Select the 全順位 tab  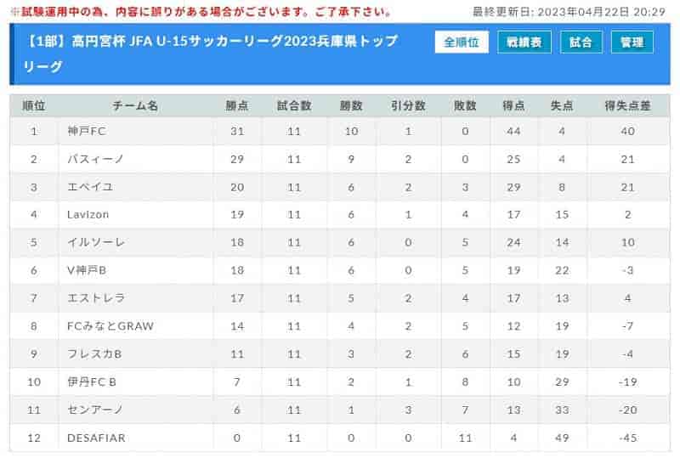tap(462, 42)
